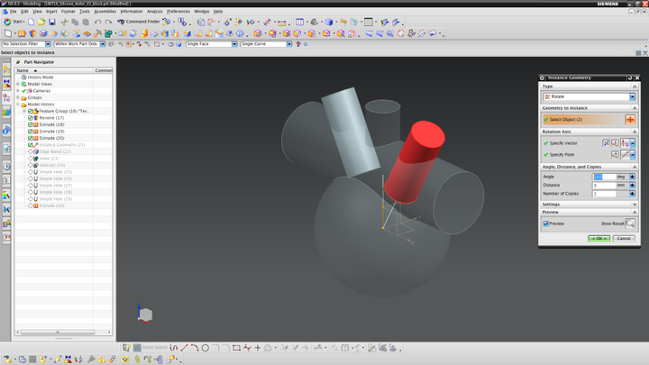Save the part with the floppy icon

point(52,22)
